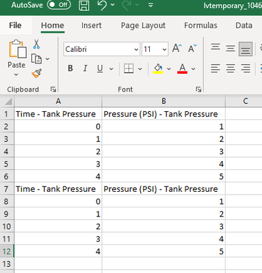Click the Cut scissors icon
This screenshot has height=273, width=262.
click(x=36, y=44)
